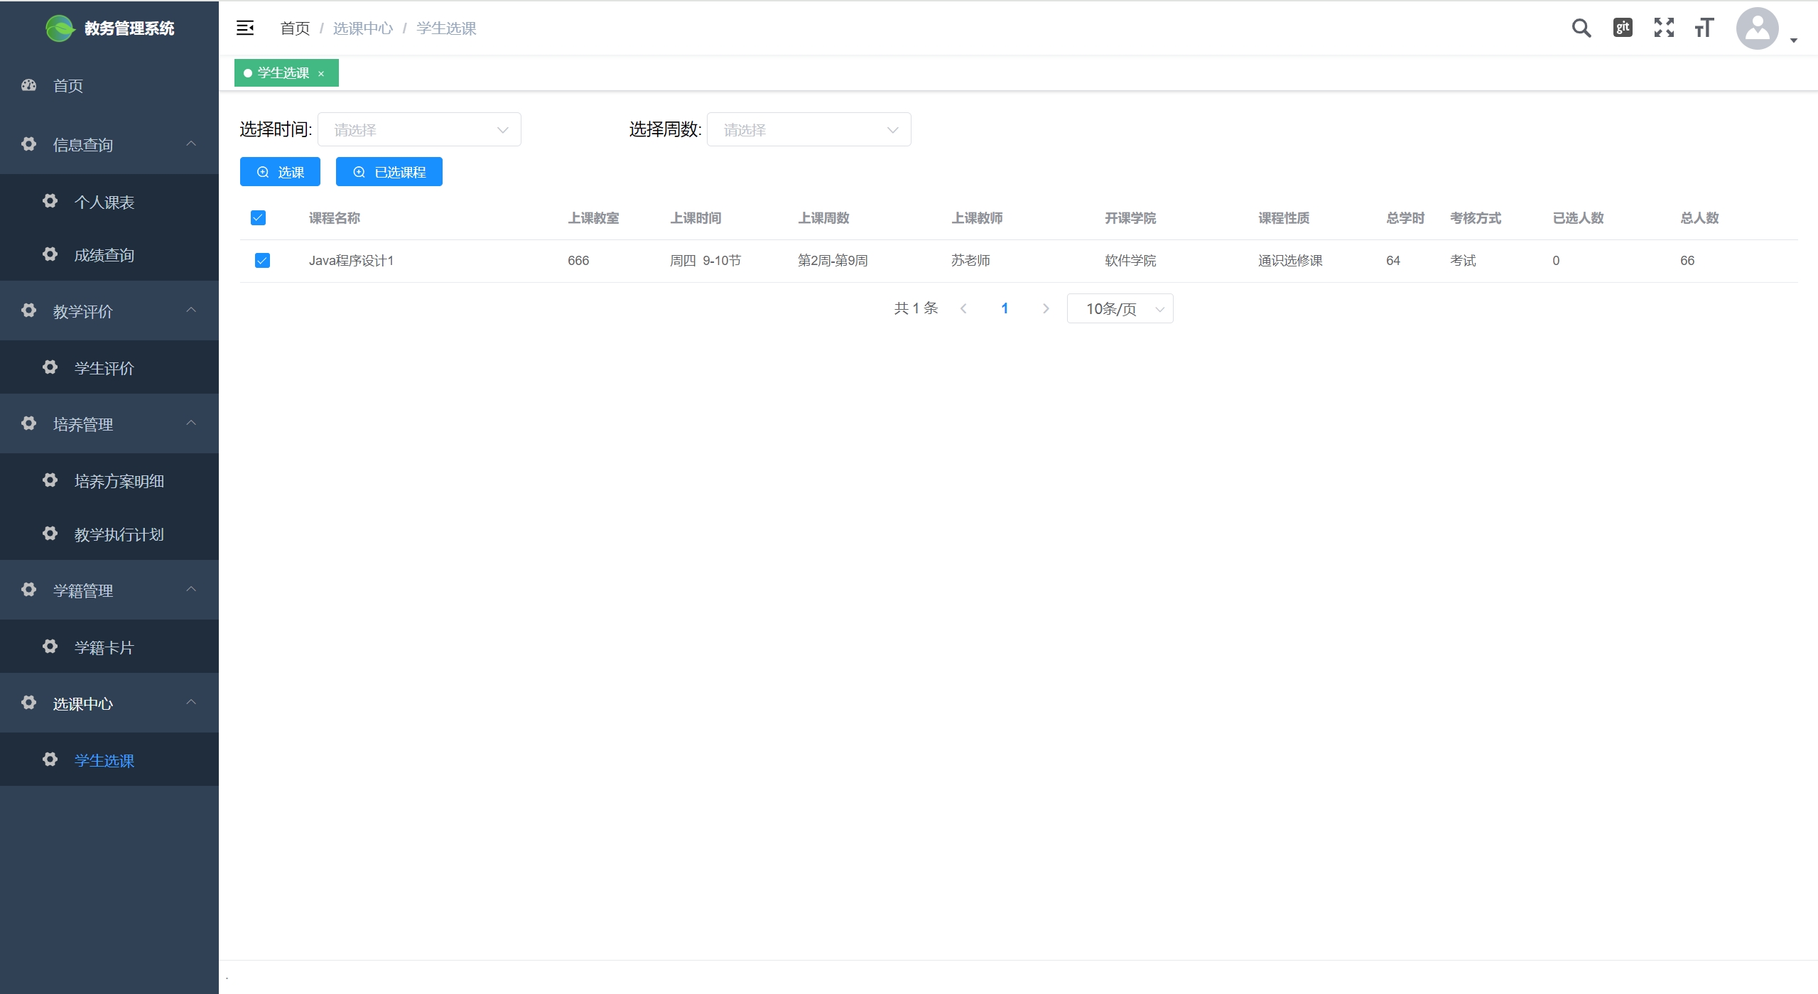The image size is (1818, 994).
Task: Click the dashboard icon beside 首页
Action: [29, 85]
